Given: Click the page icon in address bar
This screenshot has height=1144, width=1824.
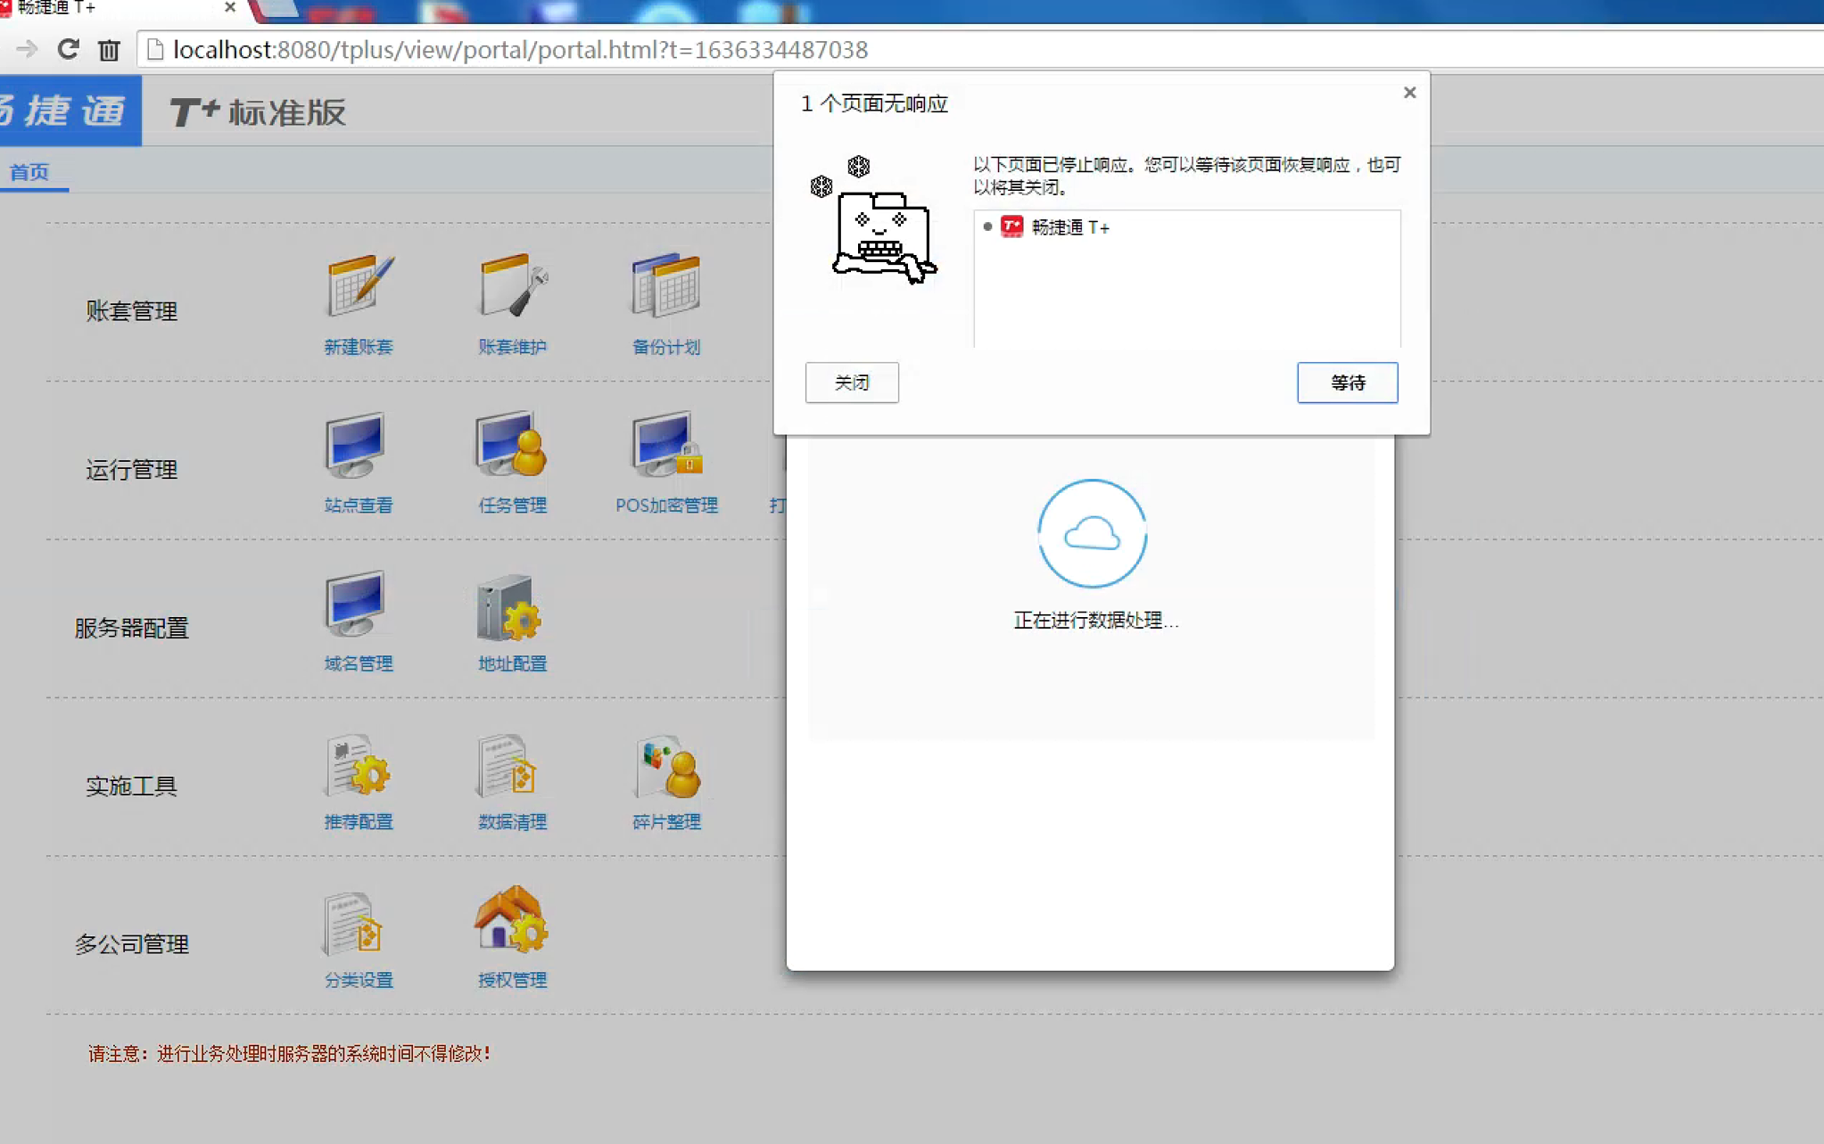Looking at the screenshot, I should tap(155, 49).
